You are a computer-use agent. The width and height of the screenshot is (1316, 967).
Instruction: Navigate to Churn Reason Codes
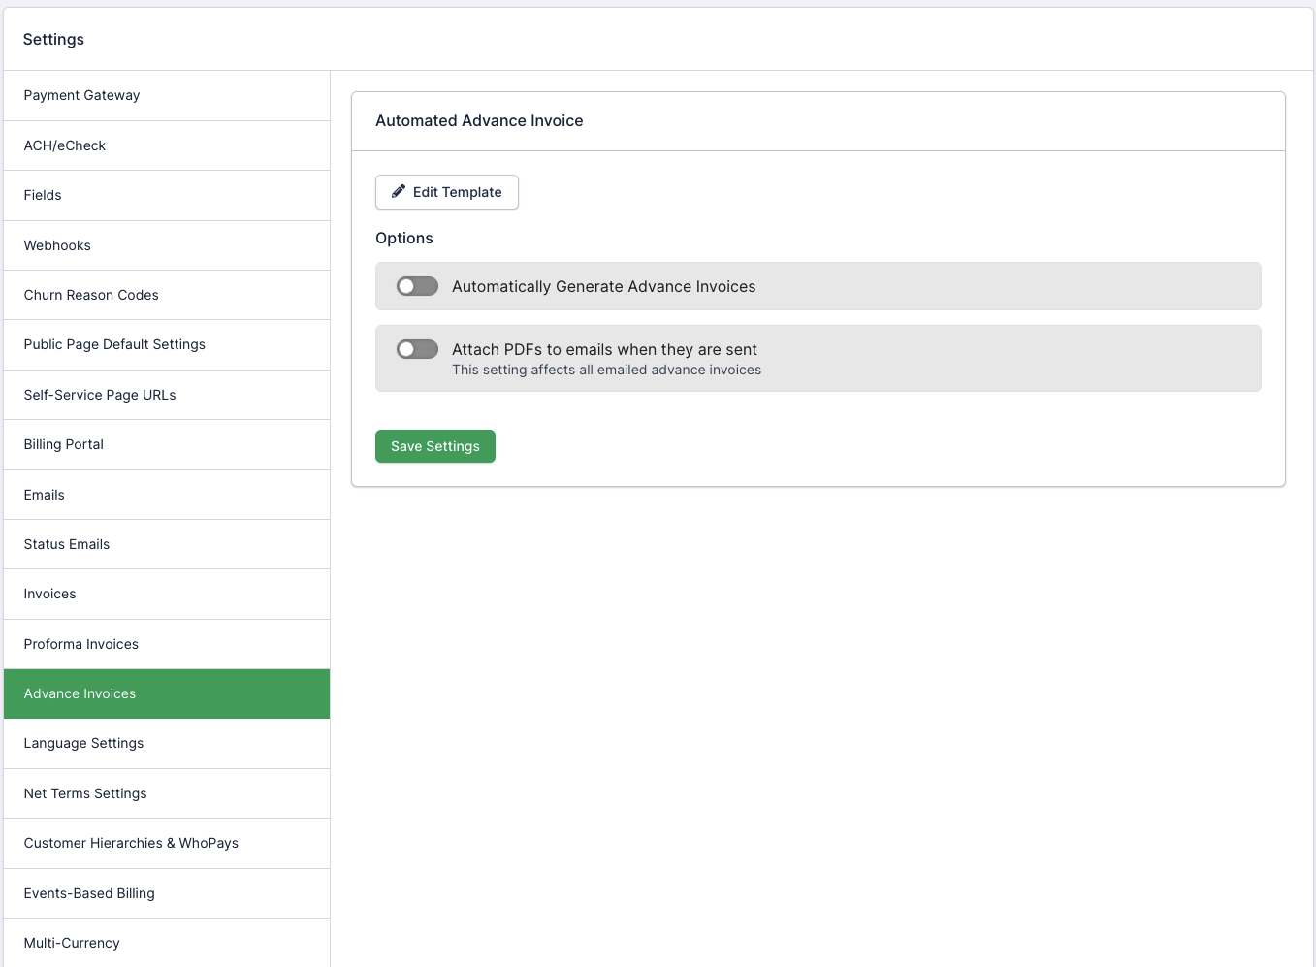click(91, 295)
